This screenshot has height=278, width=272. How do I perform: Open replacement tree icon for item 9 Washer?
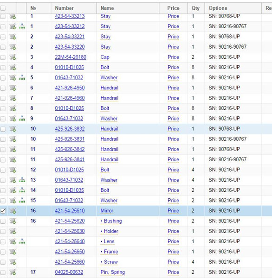coord(22,119)
